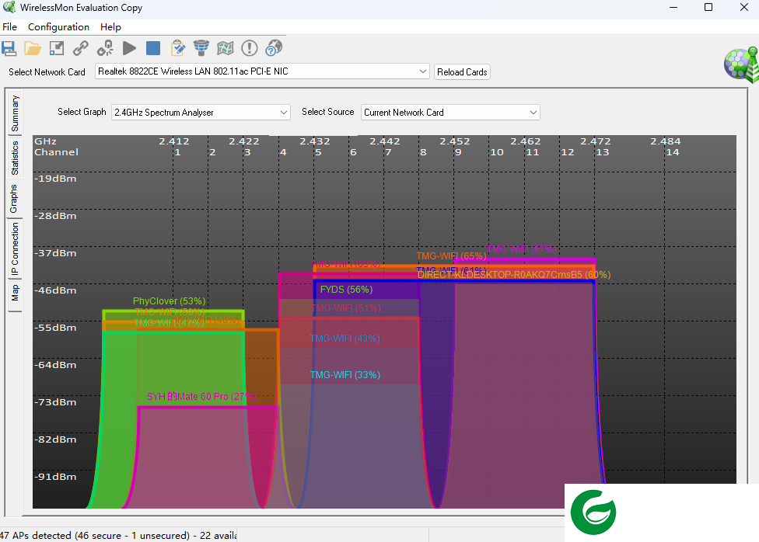Click the broken-link disconnect icon

coord(105,48)
